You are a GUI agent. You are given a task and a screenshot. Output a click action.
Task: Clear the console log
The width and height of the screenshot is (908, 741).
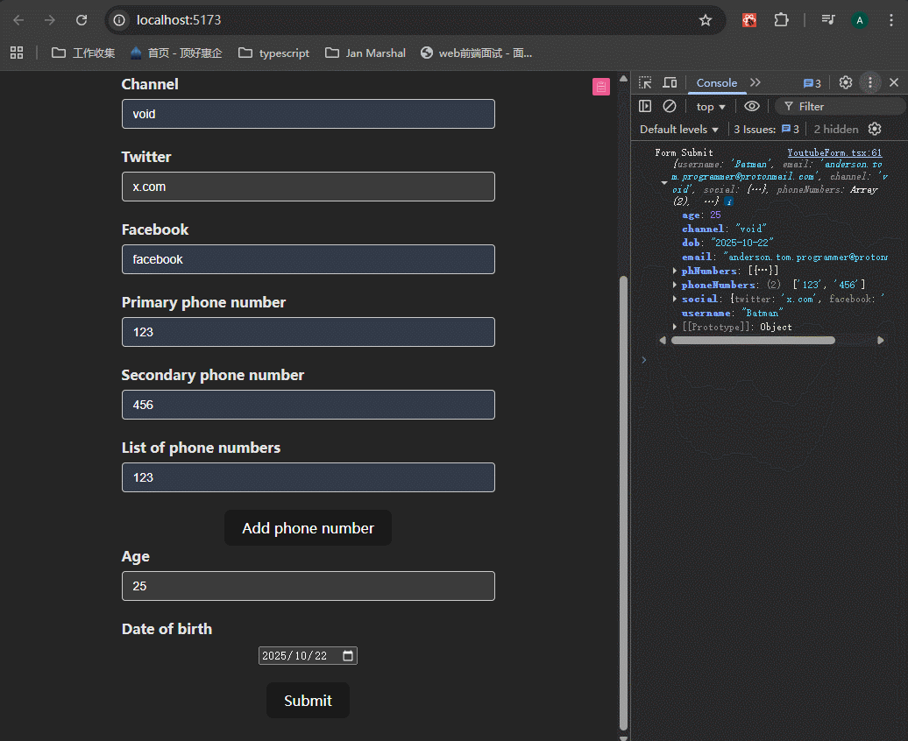(670, 106)
